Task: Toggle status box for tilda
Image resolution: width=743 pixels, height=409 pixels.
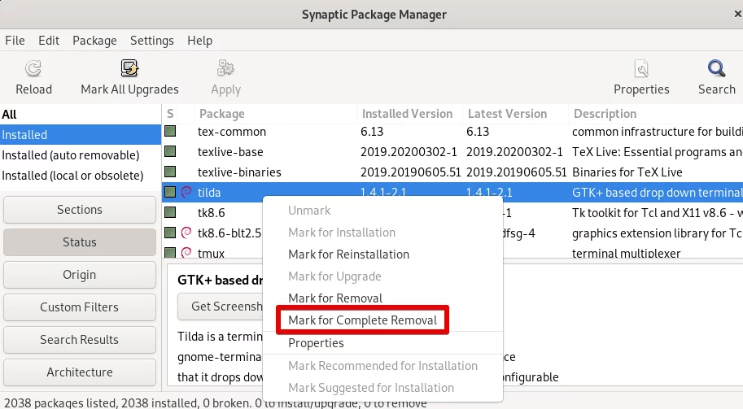Action: pos(170,192)
